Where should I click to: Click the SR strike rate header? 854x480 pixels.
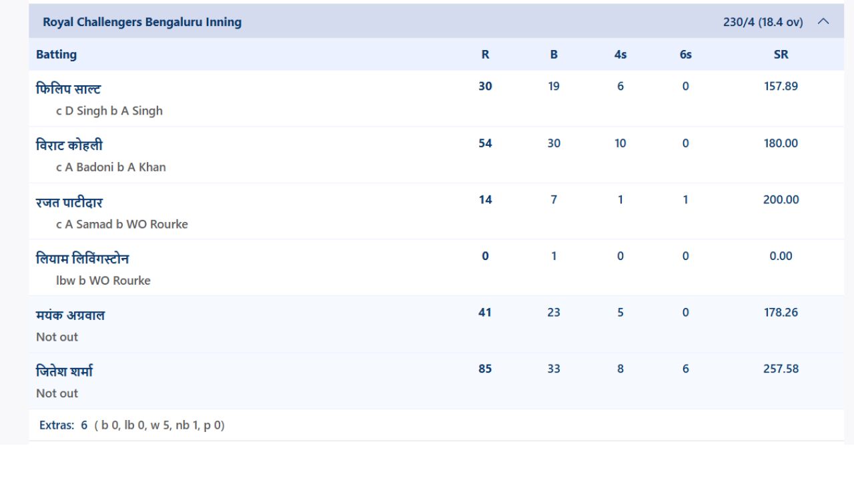coord(781,55)
